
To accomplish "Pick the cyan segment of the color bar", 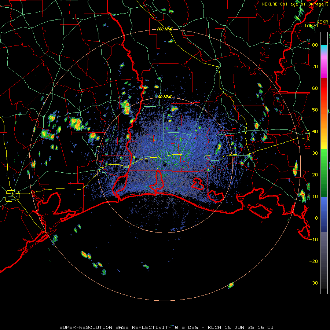I will point(324,48).
